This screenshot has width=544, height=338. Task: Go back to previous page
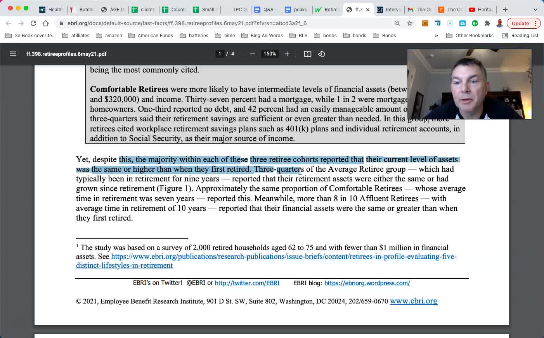click(x=9, y=23)
